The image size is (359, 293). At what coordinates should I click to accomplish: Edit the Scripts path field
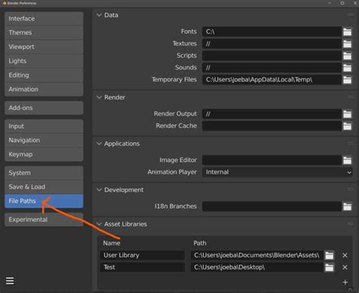[272, 56]
